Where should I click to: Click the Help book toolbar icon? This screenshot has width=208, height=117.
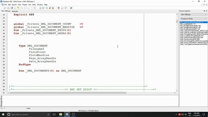point(71,8)
